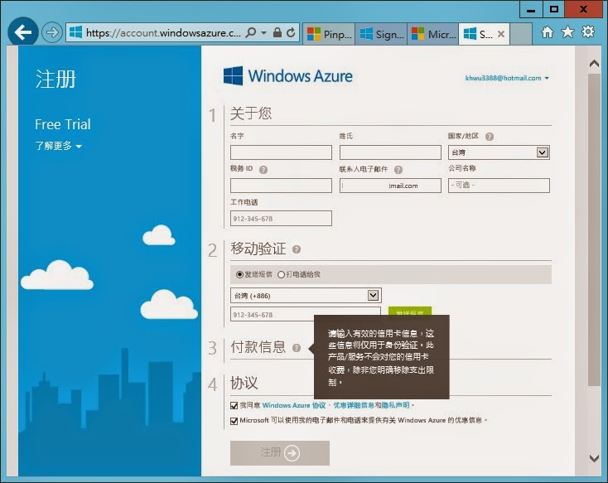This screenshot has width=608, height=483.
Task: Open the address bar autocomplete dropdown arrow
Action: click(263, 33)
